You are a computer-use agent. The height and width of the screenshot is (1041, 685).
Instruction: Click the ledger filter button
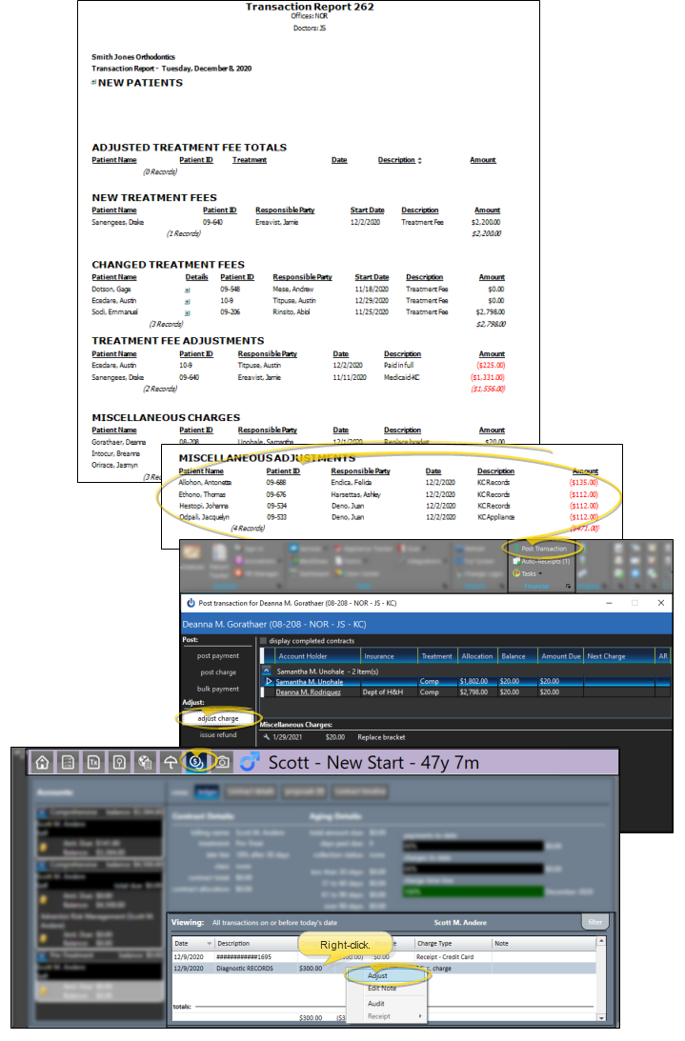pos(594,923)
